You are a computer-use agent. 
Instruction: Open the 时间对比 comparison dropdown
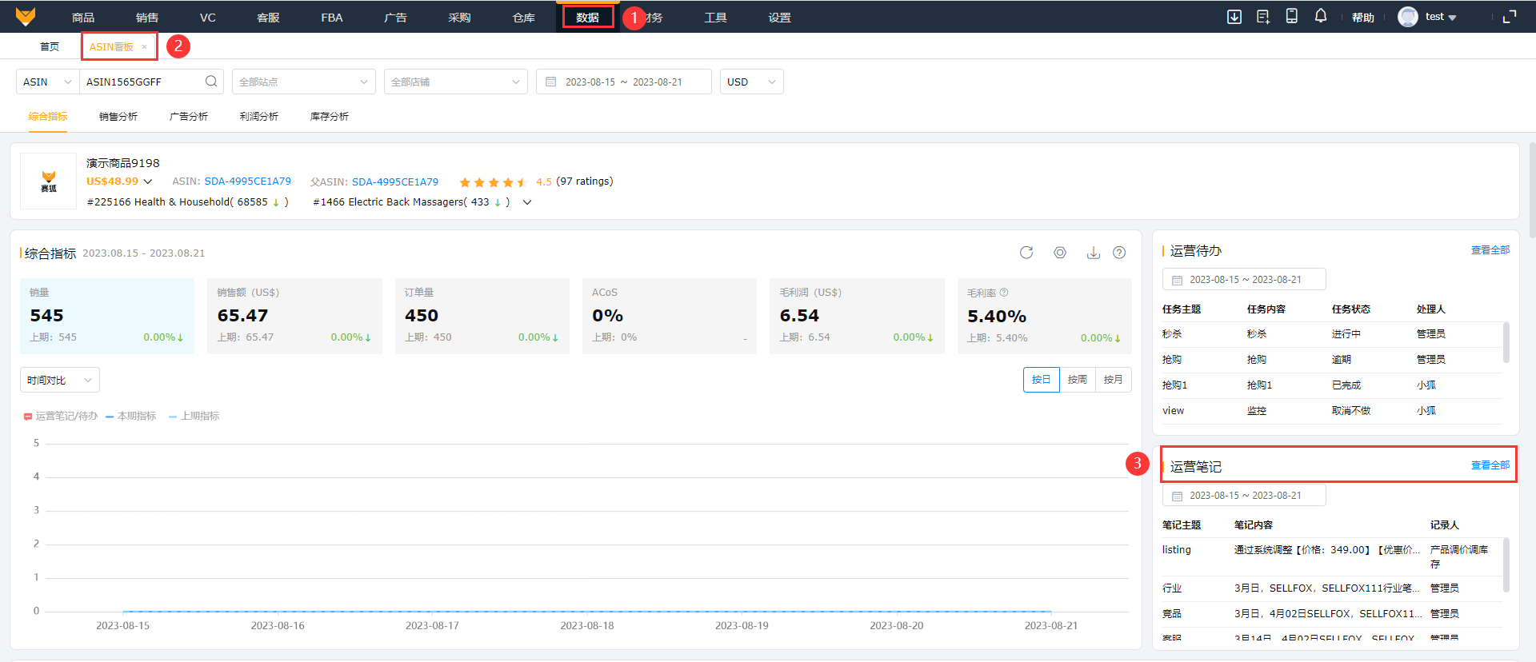click(59, 381)
